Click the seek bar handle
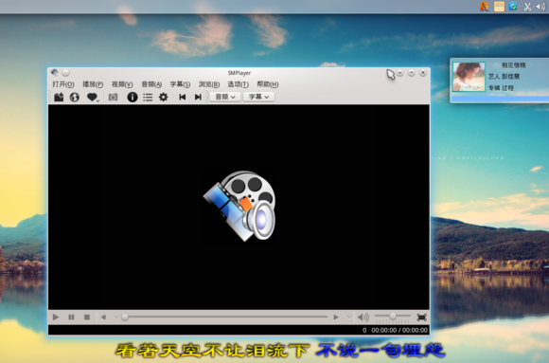The height and width of the screenshot is (363, 549). point(125,318)
